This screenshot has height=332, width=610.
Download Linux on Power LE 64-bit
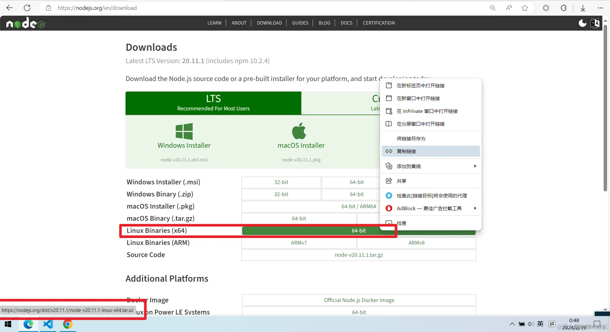[359, 311]
